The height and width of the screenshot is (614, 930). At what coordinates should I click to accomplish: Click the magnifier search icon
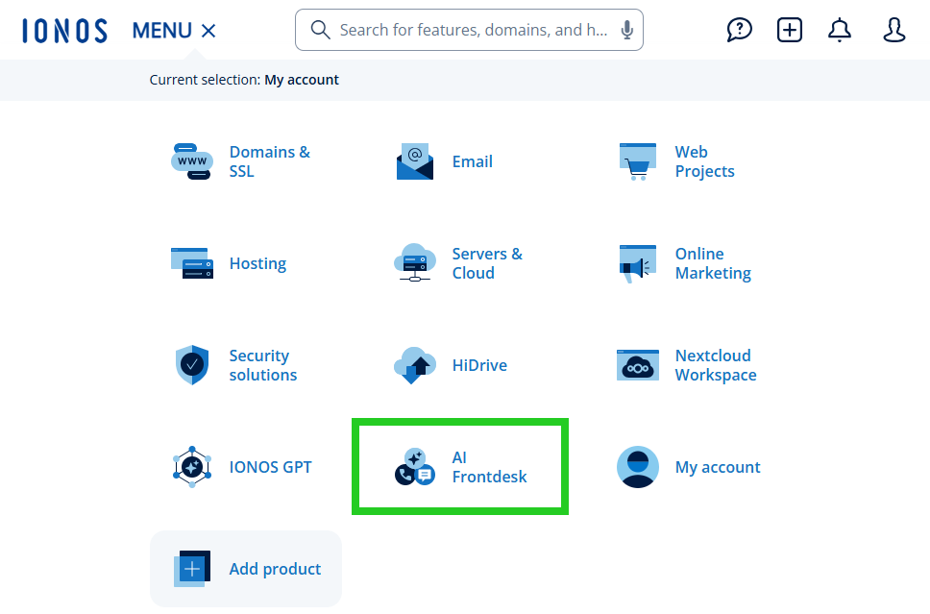320,30
